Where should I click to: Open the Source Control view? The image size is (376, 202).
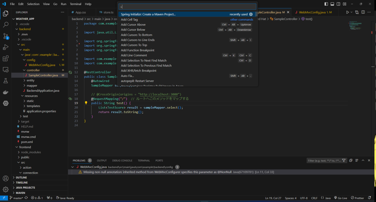[5, 36]
